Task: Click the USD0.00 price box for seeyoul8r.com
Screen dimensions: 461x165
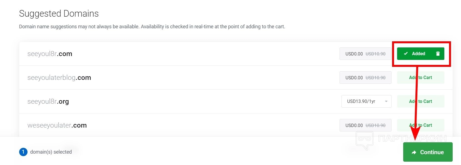Action: [x=365, y=54]
